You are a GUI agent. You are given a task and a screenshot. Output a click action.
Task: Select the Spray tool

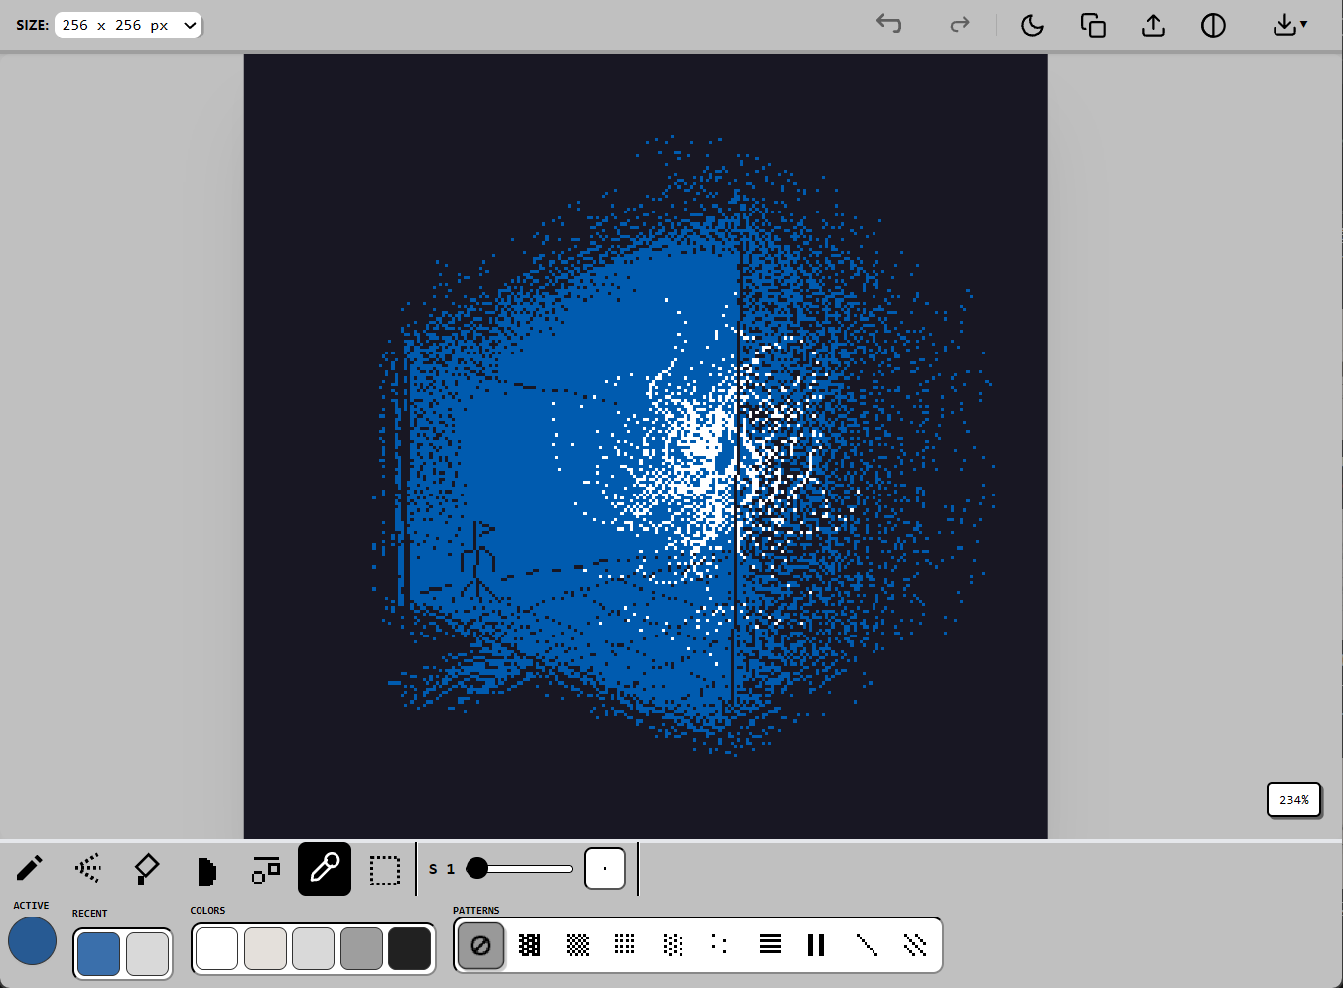coord(88,869)
